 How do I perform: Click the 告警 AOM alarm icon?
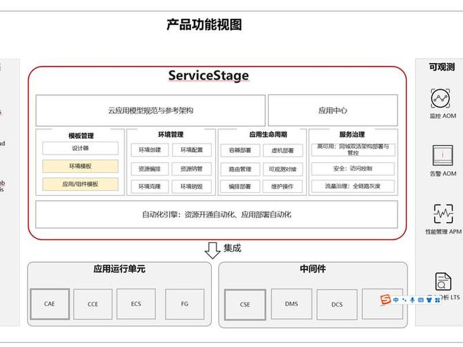pyautogui.click(x=442, y=155)
